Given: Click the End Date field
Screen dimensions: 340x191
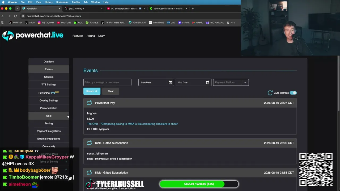Looking at the screenshot, I should [x=194, y=83].
